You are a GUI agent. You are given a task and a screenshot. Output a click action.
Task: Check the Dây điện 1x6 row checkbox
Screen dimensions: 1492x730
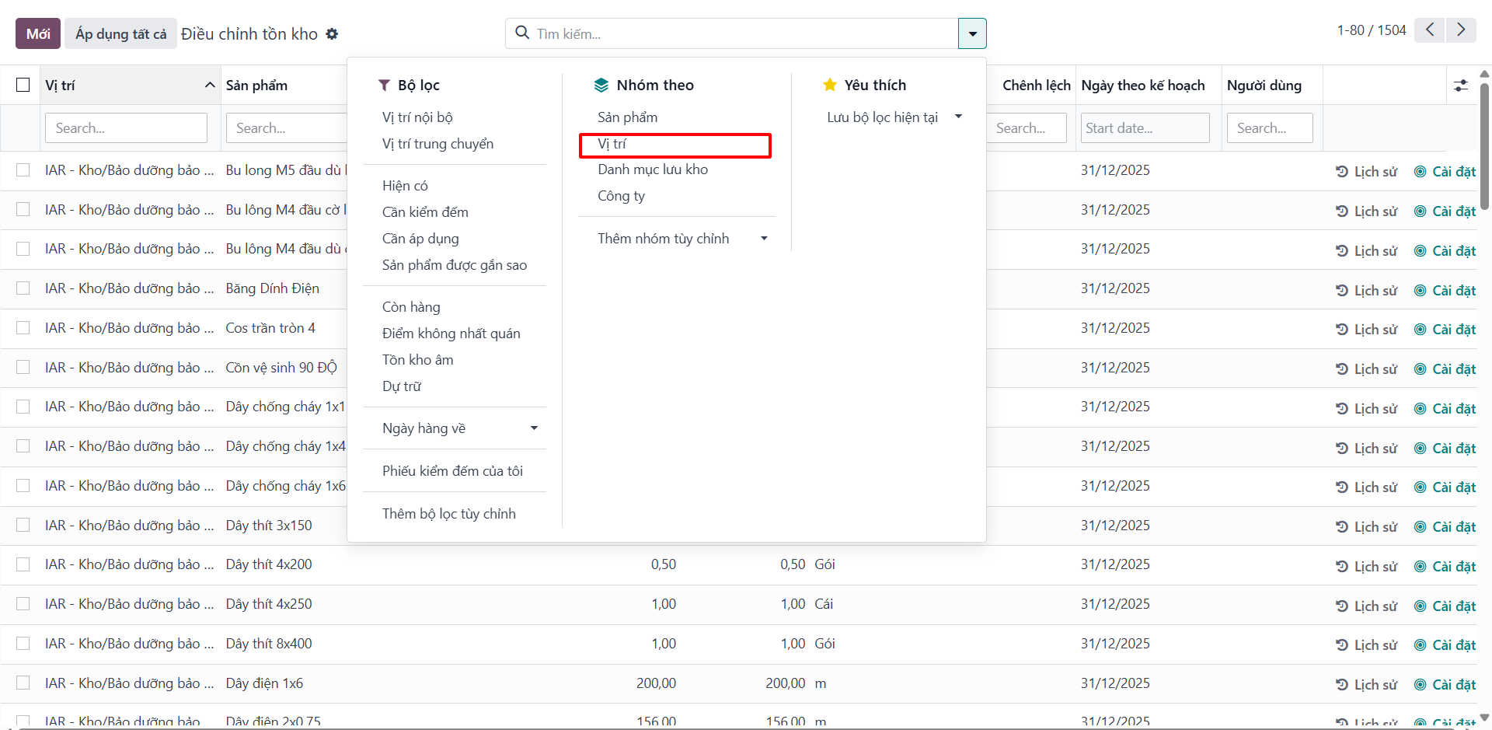click(23, 683)
